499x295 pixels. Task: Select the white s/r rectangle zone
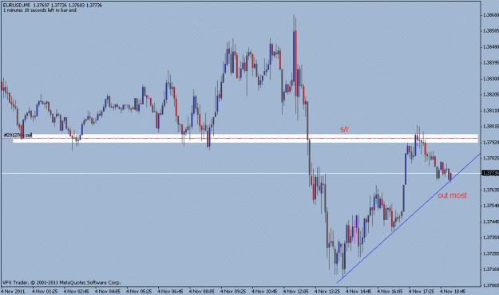pos(245,138)
